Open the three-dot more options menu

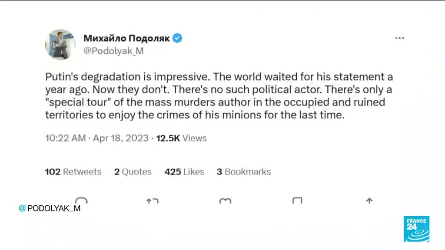pos(399,38)
